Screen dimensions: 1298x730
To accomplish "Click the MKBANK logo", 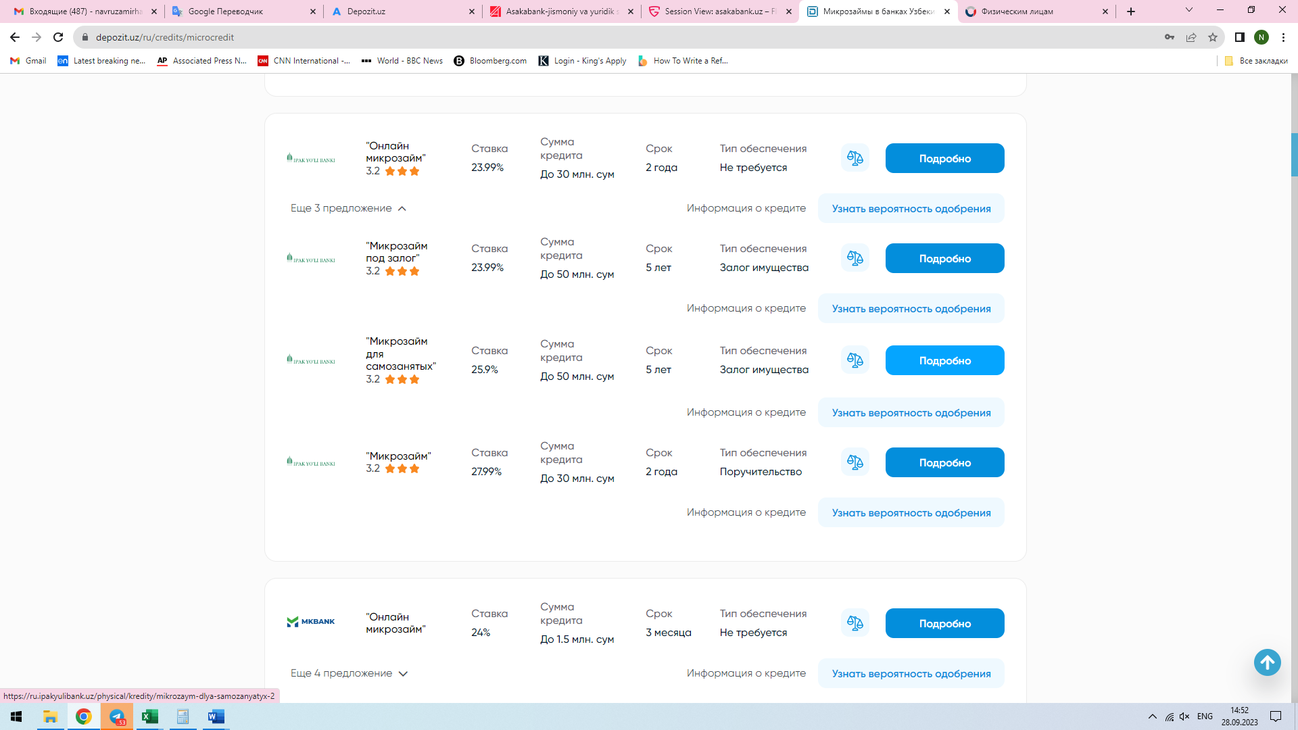I will pyautogui.click(x=311, y=622).
